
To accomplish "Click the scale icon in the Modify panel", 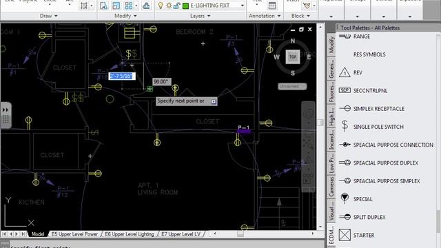I will point(116,6).
